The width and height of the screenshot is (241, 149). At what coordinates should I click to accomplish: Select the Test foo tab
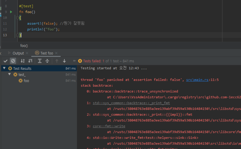click(x=46, y=53)
